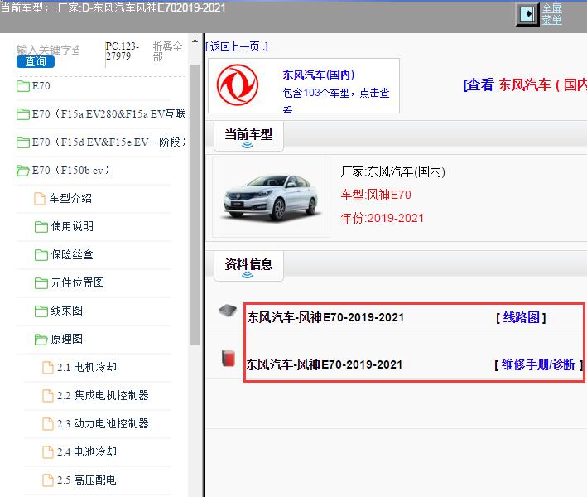Open the 东风汽车(国内) brand link
The height and width of the screenshot is (497, 587).
click(x=319, y=75)
